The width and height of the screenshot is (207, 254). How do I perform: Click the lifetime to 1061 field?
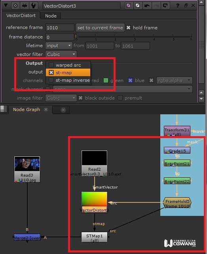135,46
